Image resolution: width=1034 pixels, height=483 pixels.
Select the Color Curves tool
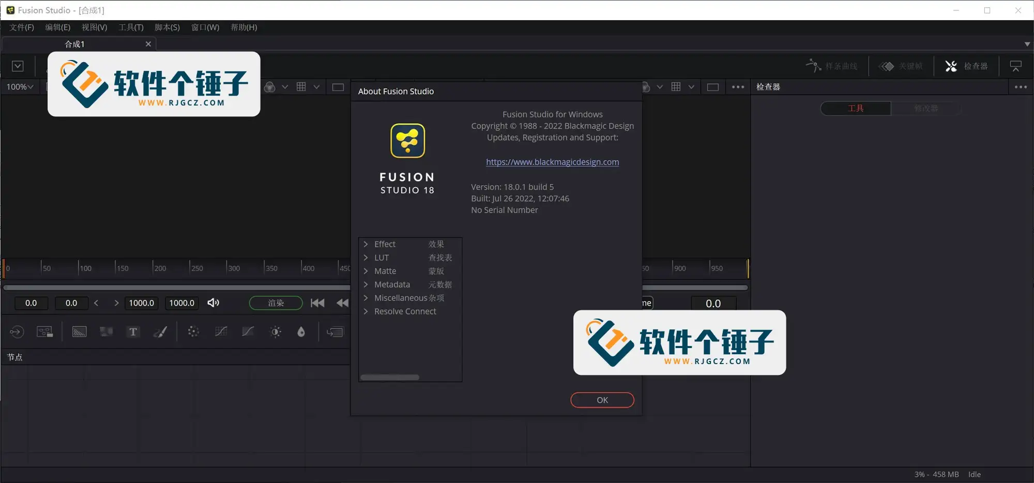[x=221, y=331]
